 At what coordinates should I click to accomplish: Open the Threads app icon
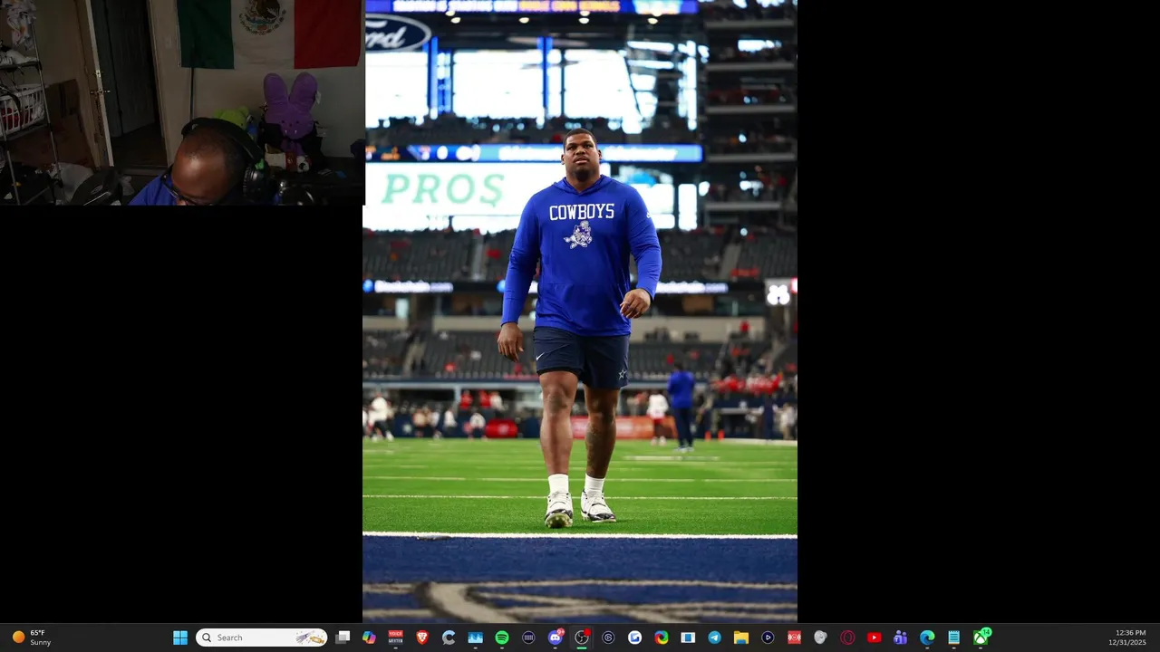608,638
